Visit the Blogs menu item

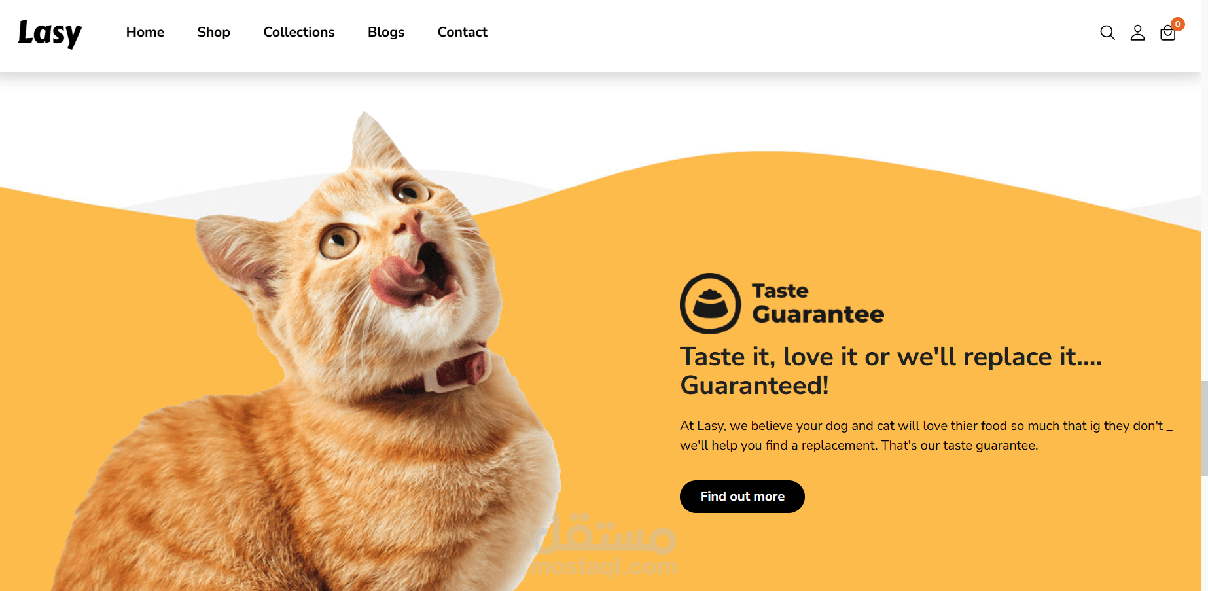click(386, 32)
